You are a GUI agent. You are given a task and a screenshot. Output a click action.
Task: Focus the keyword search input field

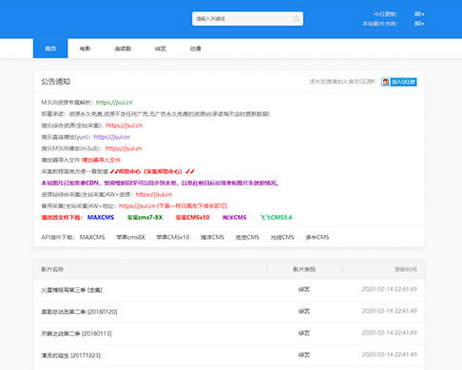tap(247, 19)
